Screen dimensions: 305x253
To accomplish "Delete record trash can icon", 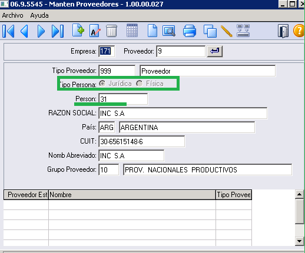I will tap(111, 31).
